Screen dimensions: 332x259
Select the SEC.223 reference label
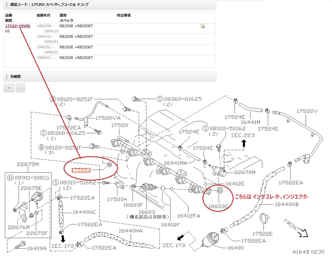(243, 135)
